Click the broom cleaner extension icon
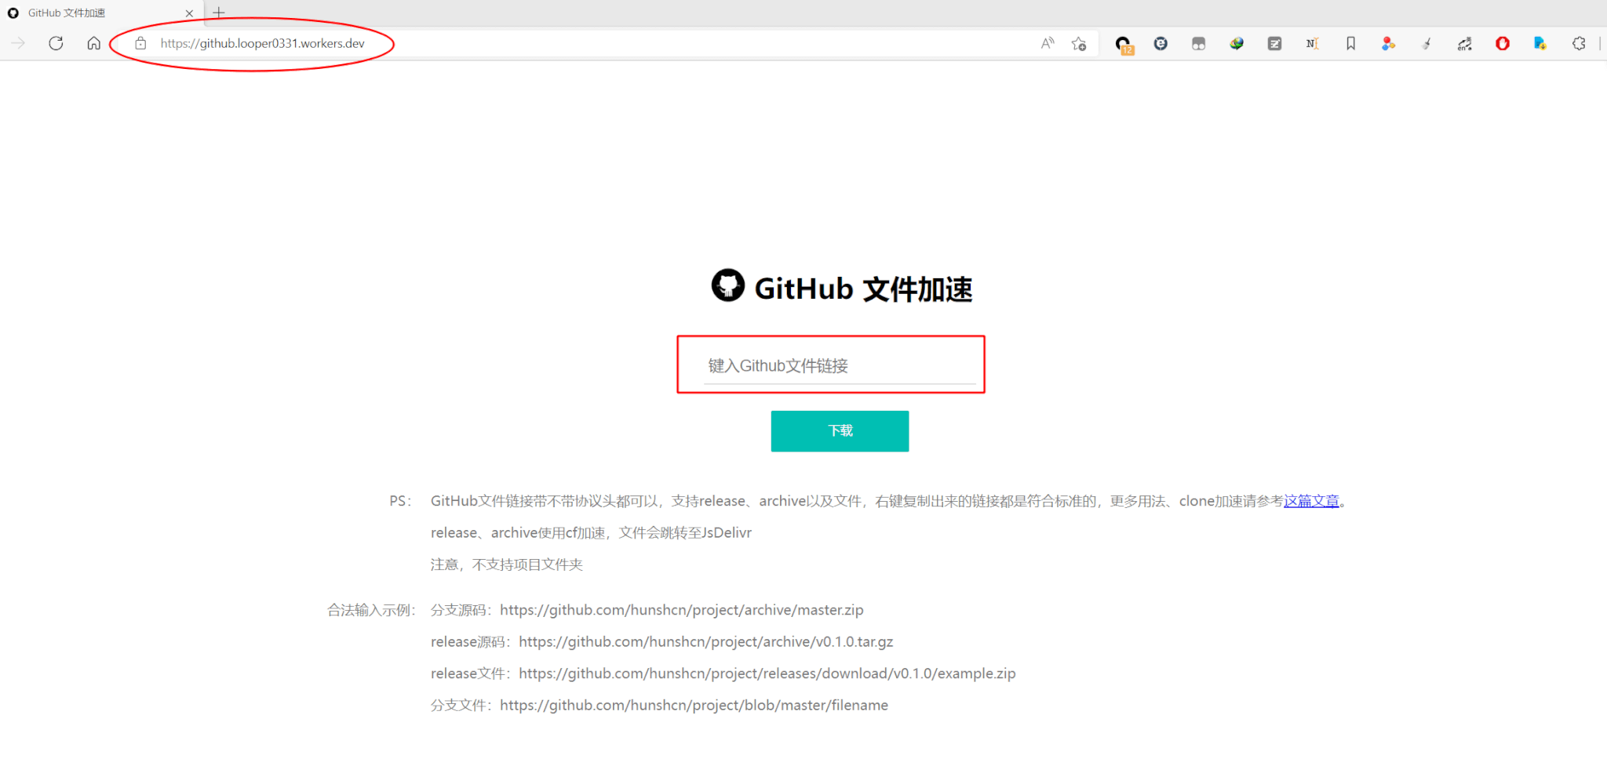1607x784 pixels. click(1427, 44)
